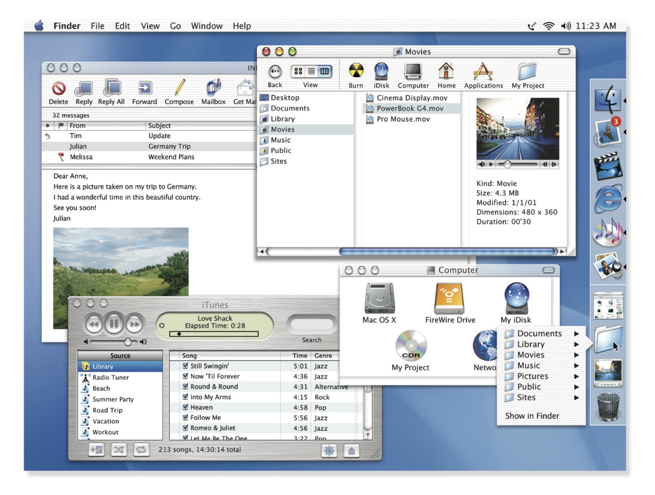Image resolution: width=655 pixels, height=495 pixels.
Task: Skip to next song in iTunes
Action: tap(135, 324)
